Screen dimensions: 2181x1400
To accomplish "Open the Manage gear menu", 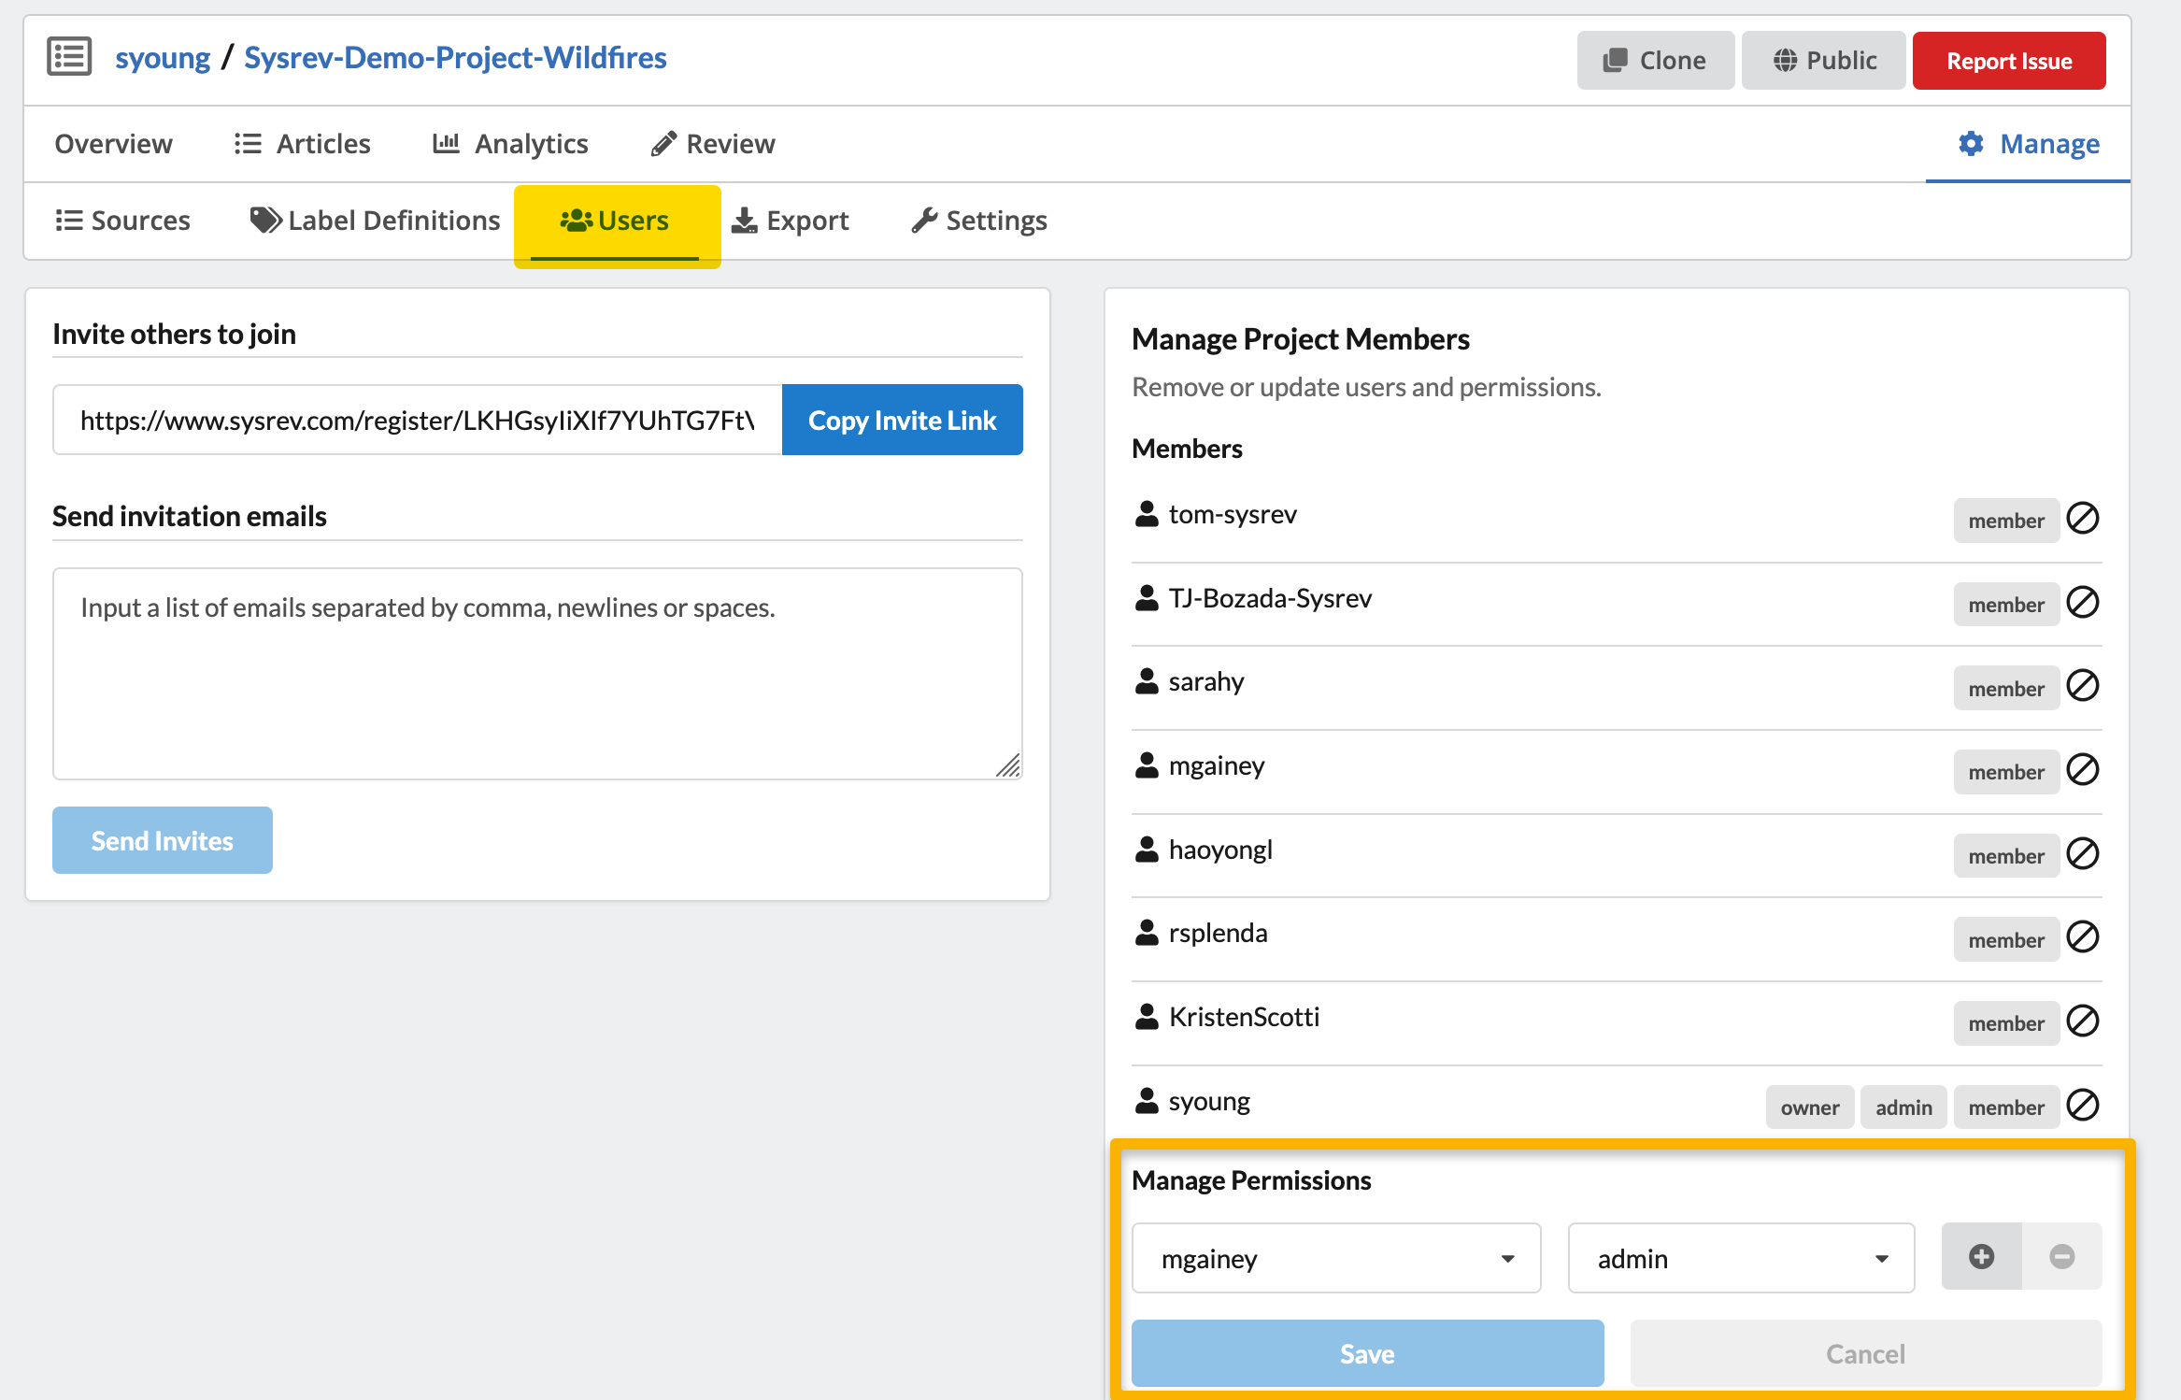I will (2029, 144).
